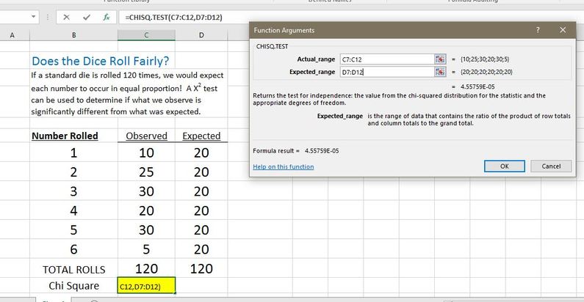Screen dimensions: 584x302
Task: Click the Actual_range input field
Action: pyautogui.click(x=386, y=59)
